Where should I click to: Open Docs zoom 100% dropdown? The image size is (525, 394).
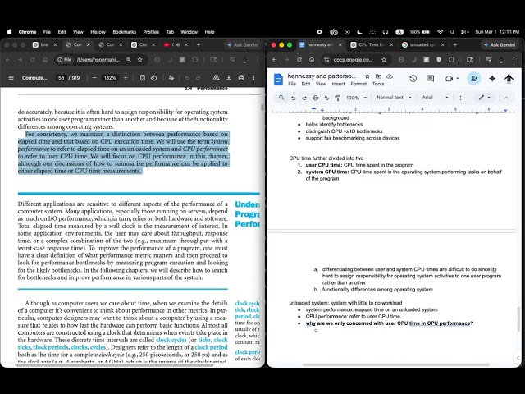tap(356, 98)
